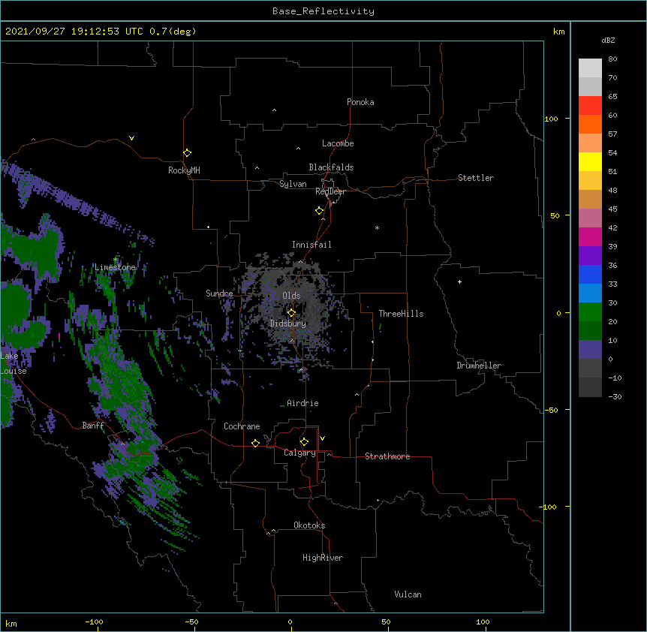Click the white plus marker north of Drumheller
Image resolution: width=647 pixels, height=632 pixels.
tap(459, 281)
